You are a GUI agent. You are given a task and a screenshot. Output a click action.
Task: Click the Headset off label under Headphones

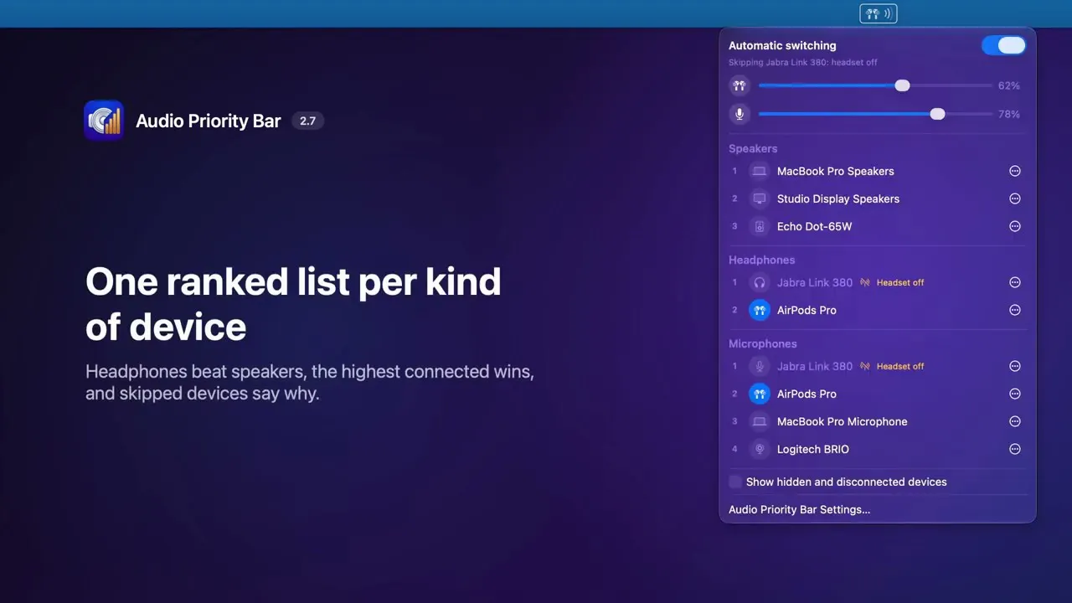pos(900,282)
